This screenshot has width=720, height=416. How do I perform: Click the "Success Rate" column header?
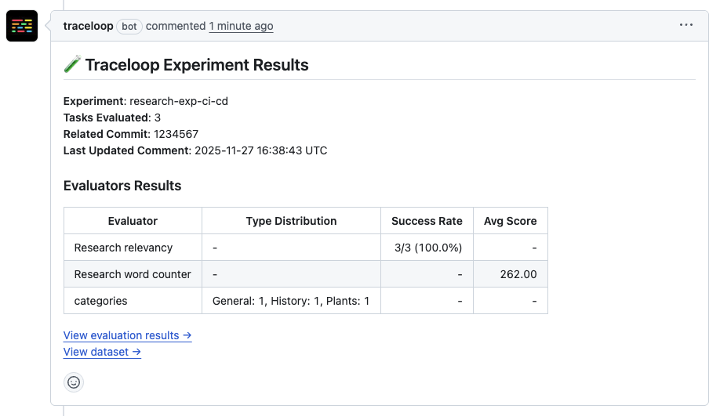click(427, 221)
